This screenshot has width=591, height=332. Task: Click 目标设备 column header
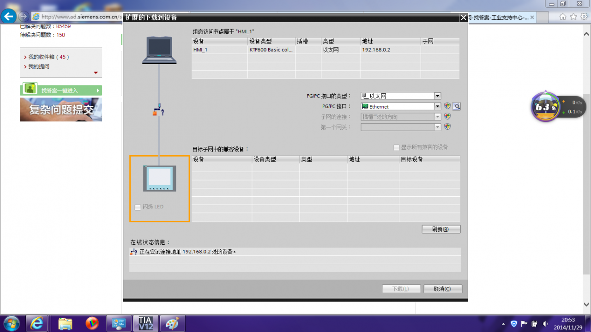(429, 159)
